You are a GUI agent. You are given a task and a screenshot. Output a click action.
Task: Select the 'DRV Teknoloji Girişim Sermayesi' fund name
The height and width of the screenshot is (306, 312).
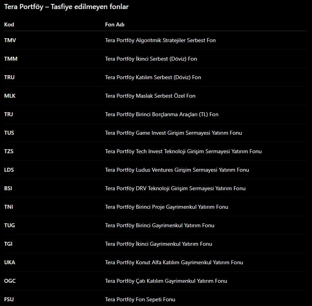pyautogui.click(x=175, y=188)
